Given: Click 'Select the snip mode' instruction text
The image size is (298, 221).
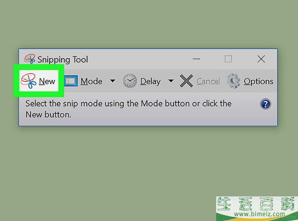Looking at the screenshot, I should click(129, 109).
